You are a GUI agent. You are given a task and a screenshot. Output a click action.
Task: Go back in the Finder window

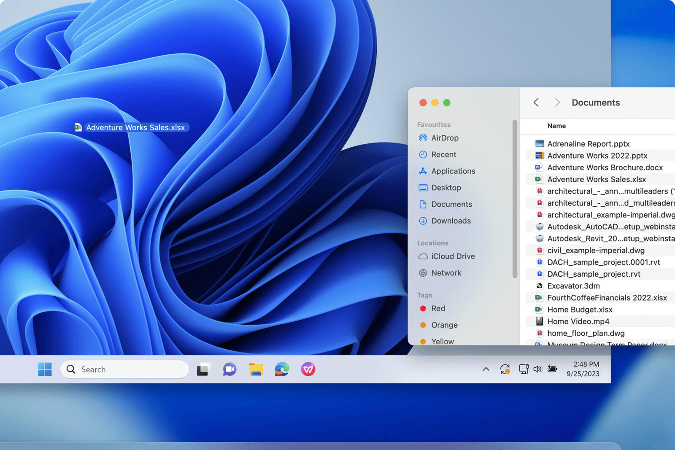click(x=536, y=102)
